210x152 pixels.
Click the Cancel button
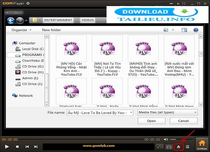click(x=184, y=121)
